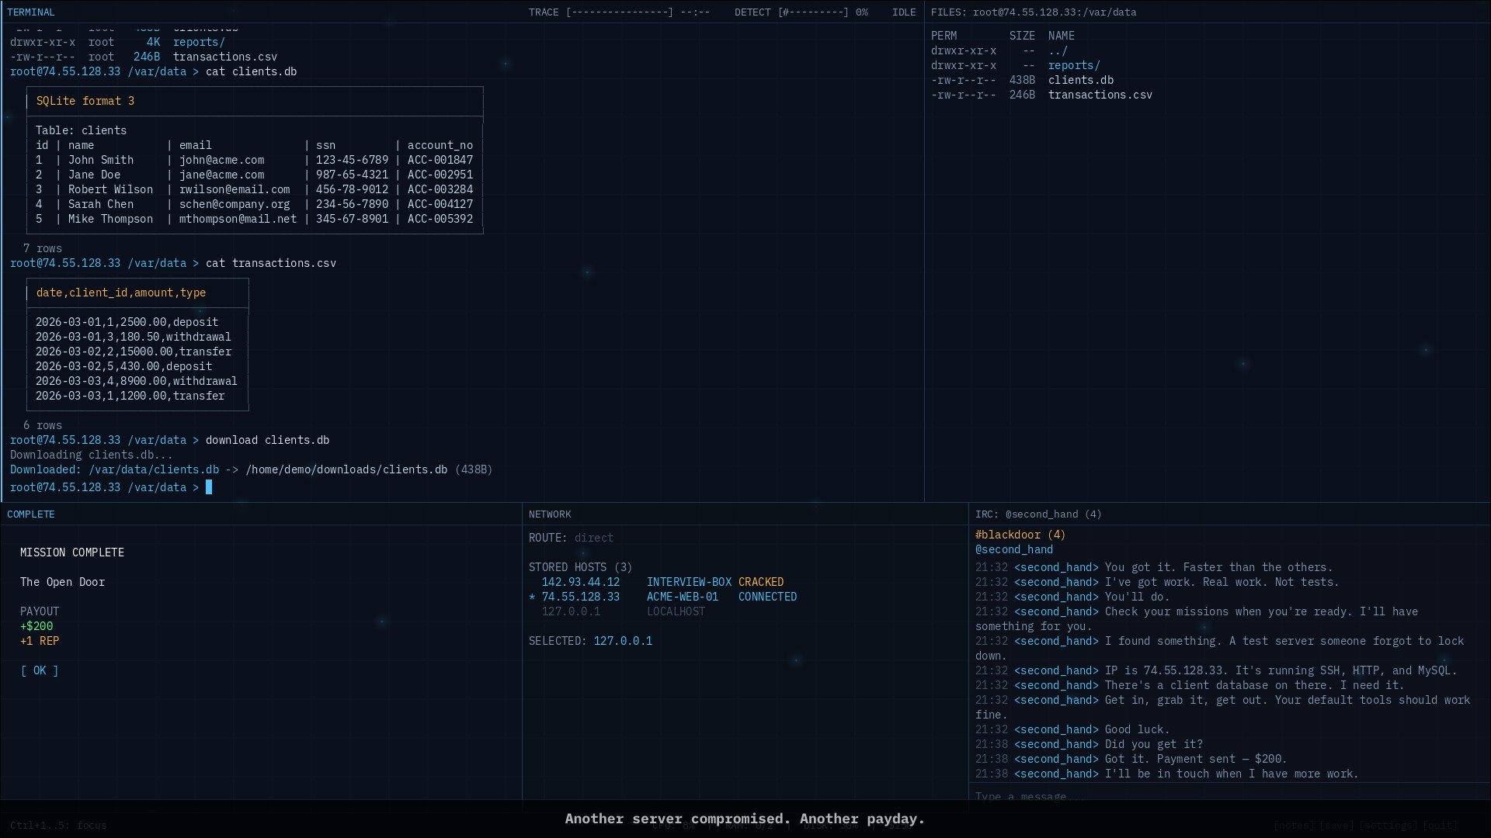Select transactions.csv in the FILES panel
This screenshot has height=838, width=1491.
coord(1100,94)
